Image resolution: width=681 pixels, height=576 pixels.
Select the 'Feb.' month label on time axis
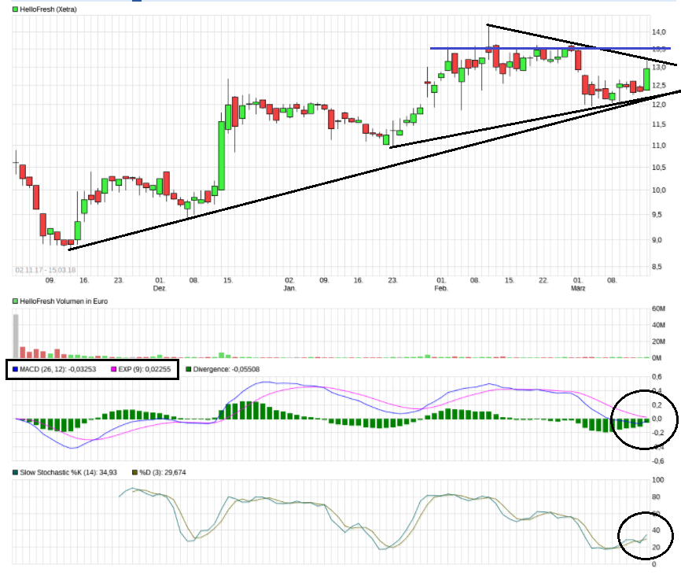441,288
